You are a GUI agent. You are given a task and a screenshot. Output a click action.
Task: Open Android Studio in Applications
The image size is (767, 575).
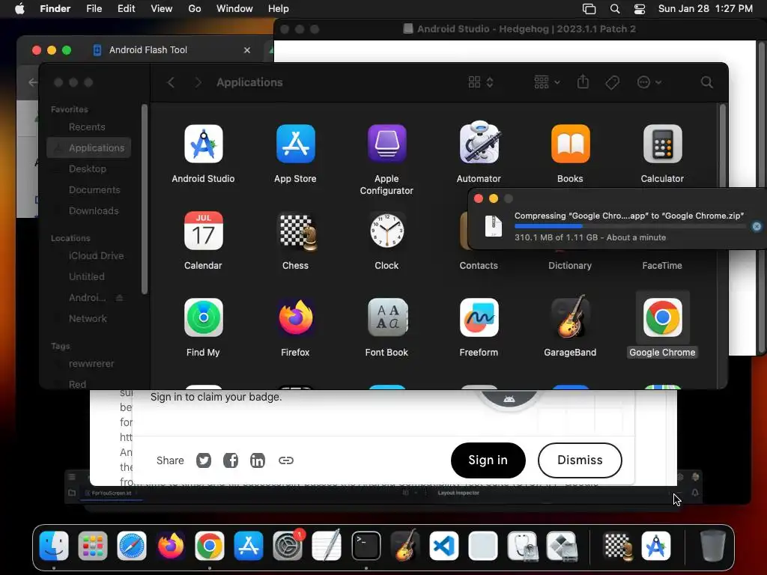[x=204, y=144]
